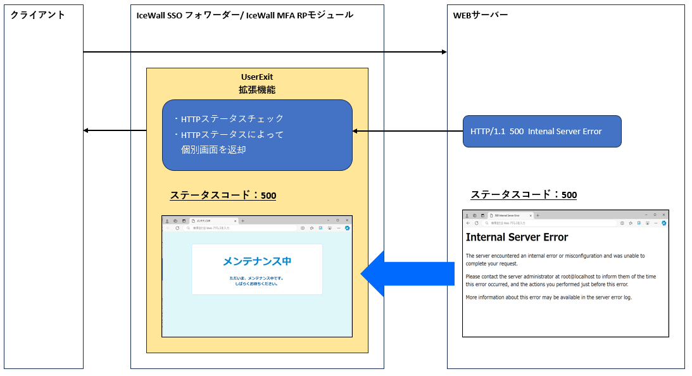The image size is (692, 376).
Task: Click the Internal Server Error page heading
Action: [x=517, y=237]
